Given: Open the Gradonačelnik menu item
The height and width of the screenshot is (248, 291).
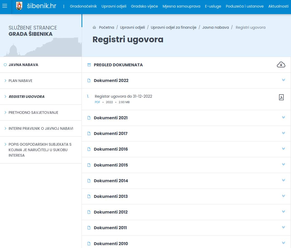Looking at the screenshot, I should click(x=83, y=6).
